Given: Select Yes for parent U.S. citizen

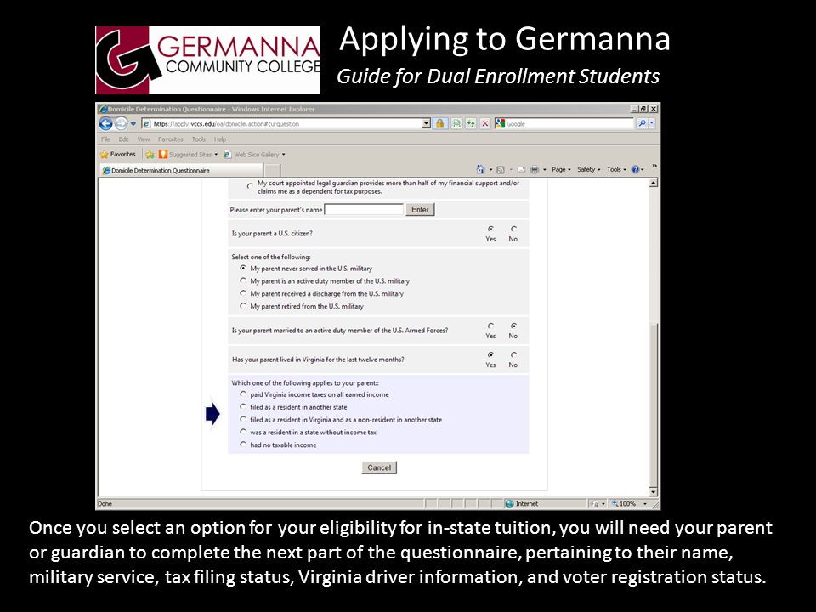Looking at the screenshot, I should [490, 229].
